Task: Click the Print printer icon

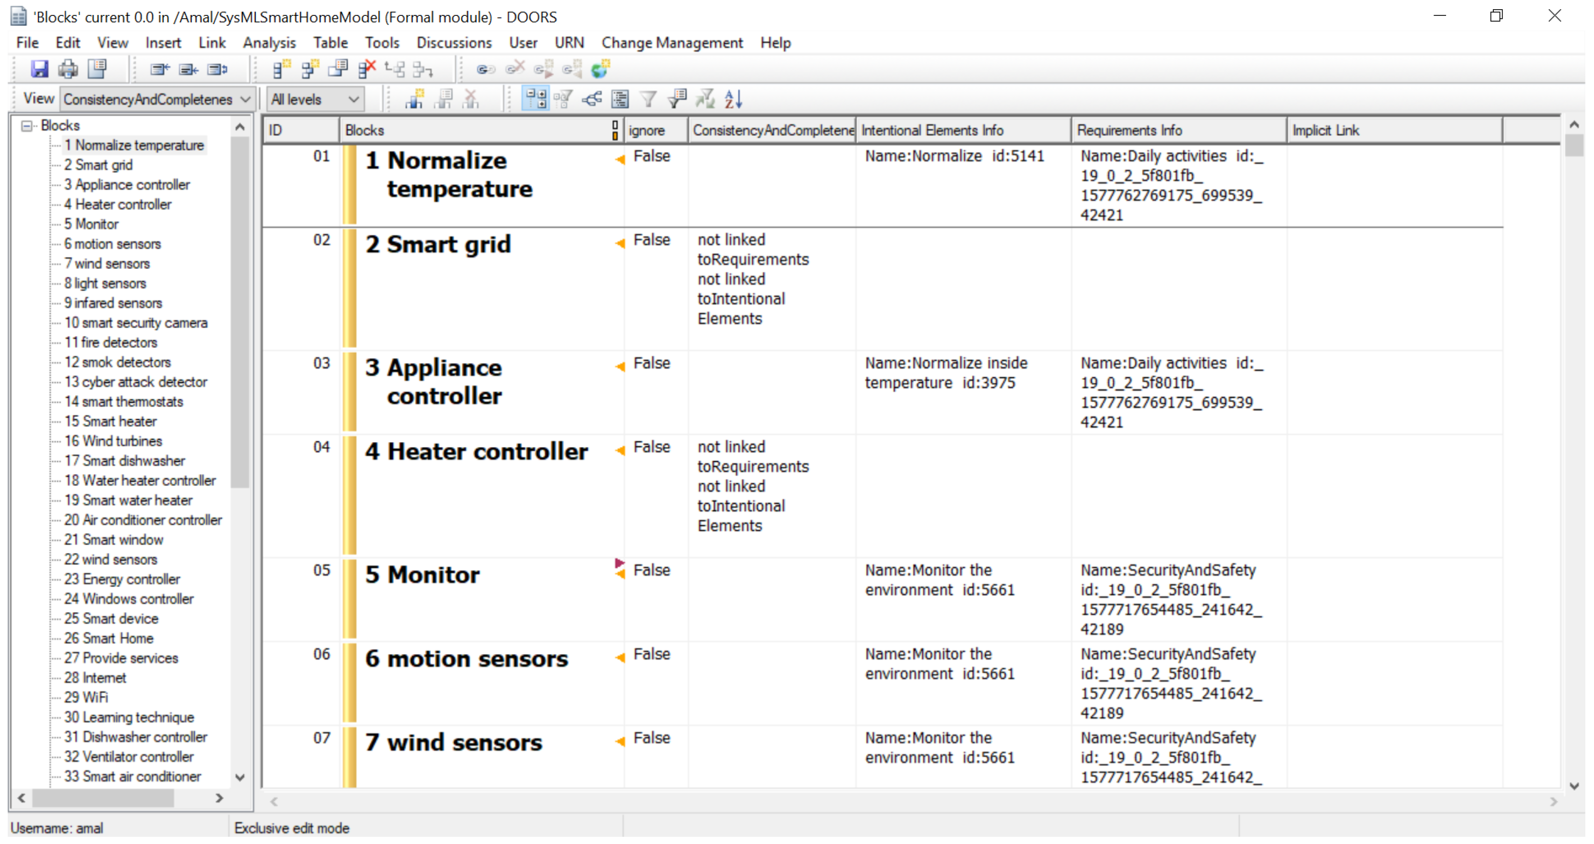Action: coord(67,69)
